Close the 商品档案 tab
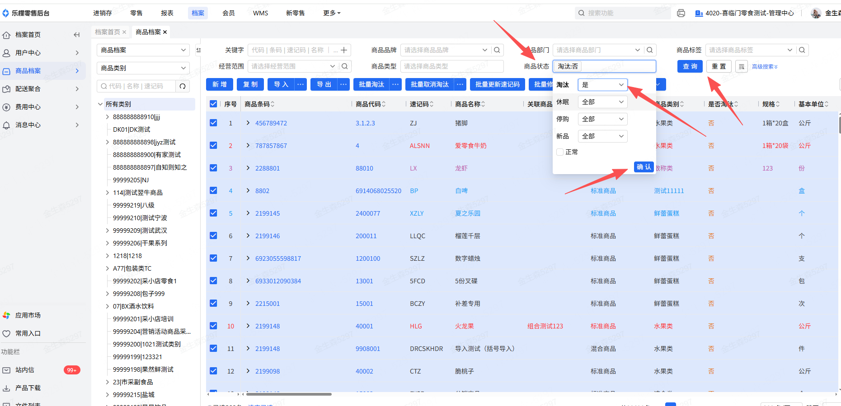 [x=165, y=32]
